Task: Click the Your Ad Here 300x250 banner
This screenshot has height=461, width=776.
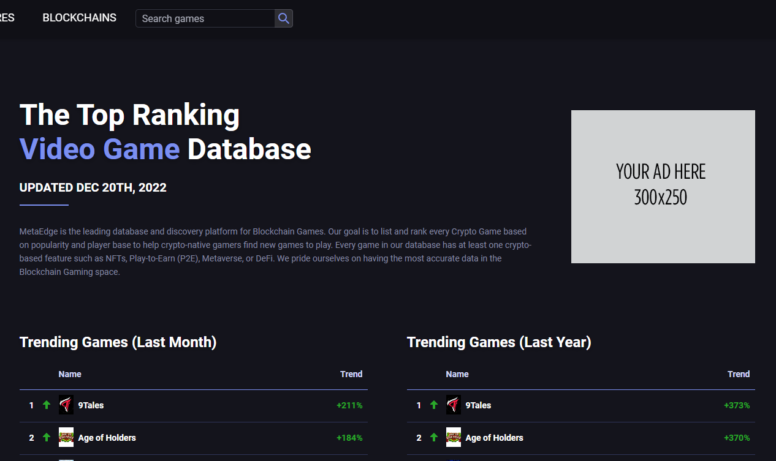Action: (663, 187)
